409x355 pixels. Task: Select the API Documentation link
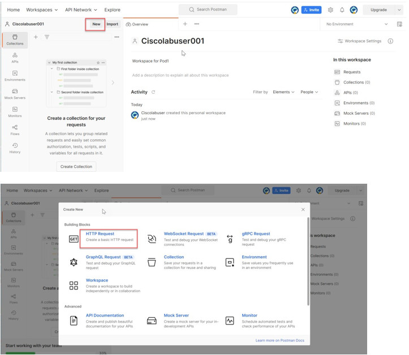tap(105, 315)
